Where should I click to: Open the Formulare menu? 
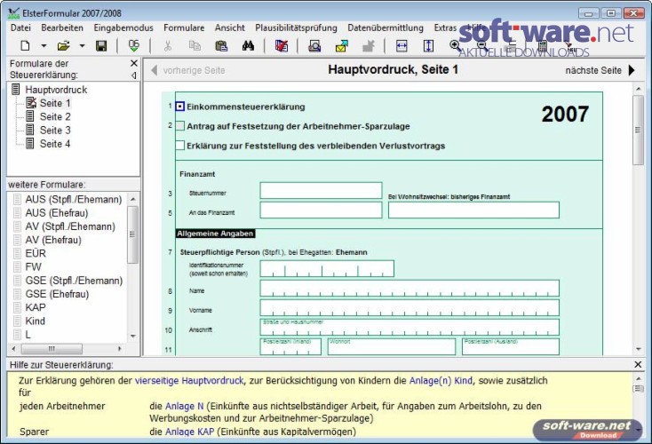click(184, 28)
